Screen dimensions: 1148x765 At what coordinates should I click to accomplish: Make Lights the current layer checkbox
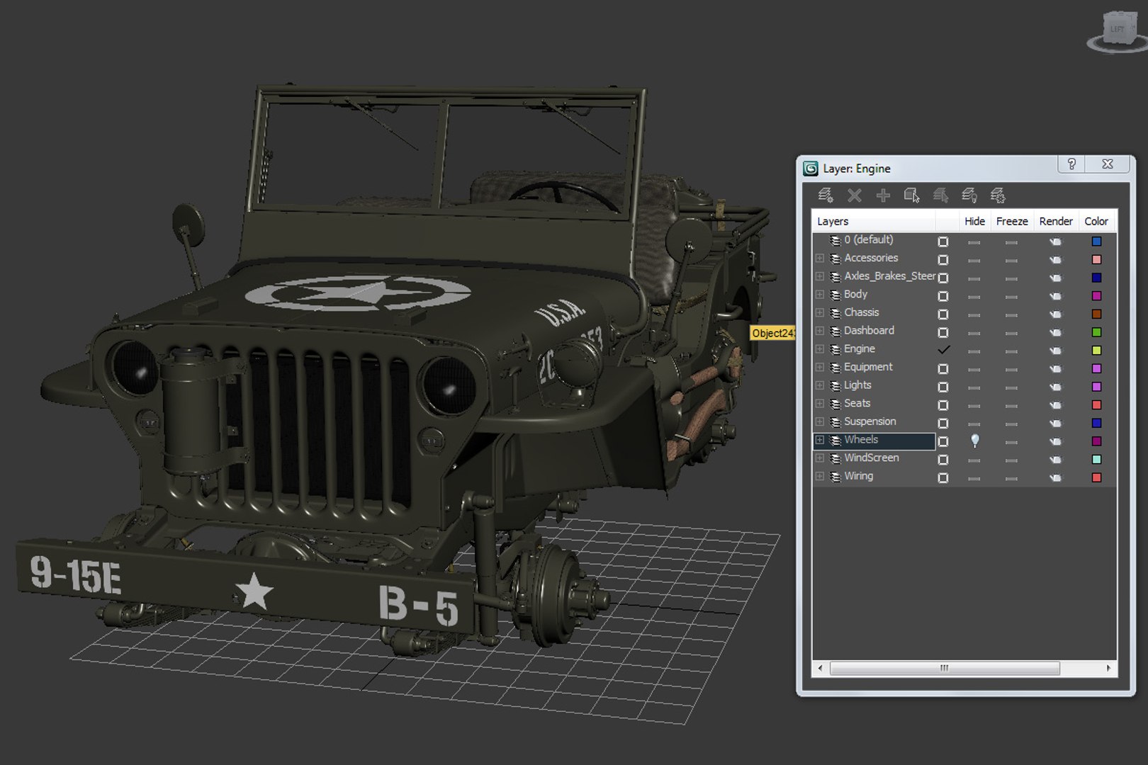pos(943,387)
